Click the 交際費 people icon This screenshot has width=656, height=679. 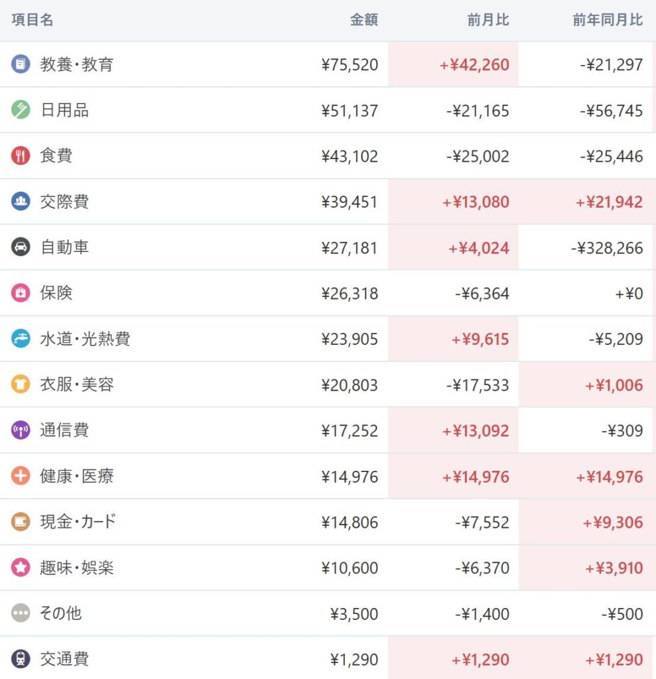21,202
